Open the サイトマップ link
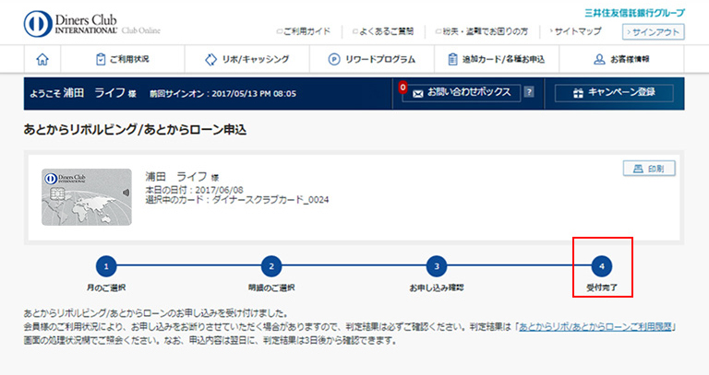The image size is (709, 375). (x=577, y=31)
